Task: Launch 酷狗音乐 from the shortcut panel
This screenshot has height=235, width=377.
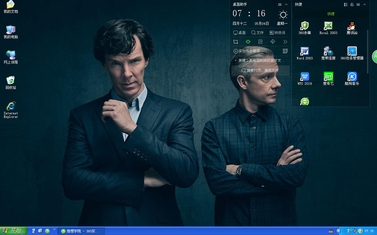Action: click(352, 79)
